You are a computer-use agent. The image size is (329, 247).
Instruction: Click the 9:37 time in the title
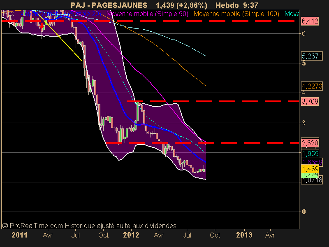coord(251,5)
